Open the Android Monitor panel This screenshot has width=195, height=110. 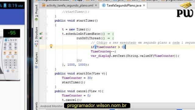click(51, 106)
